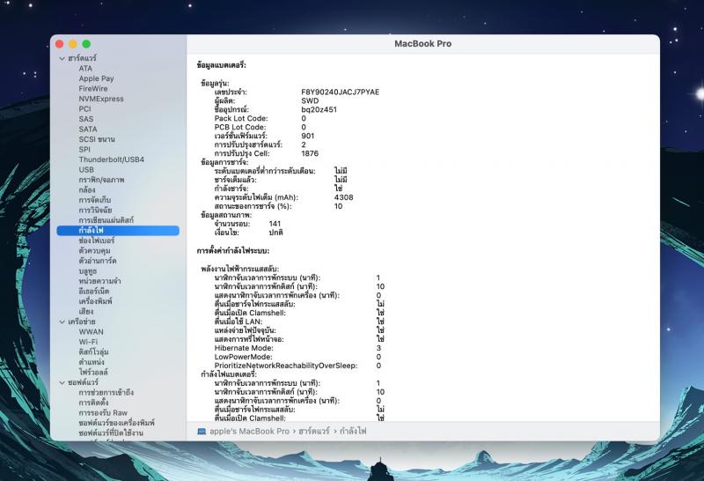Click ฮาร์ดแวร์ in the path bar
The image size is (704, 481).
point(314,432)
